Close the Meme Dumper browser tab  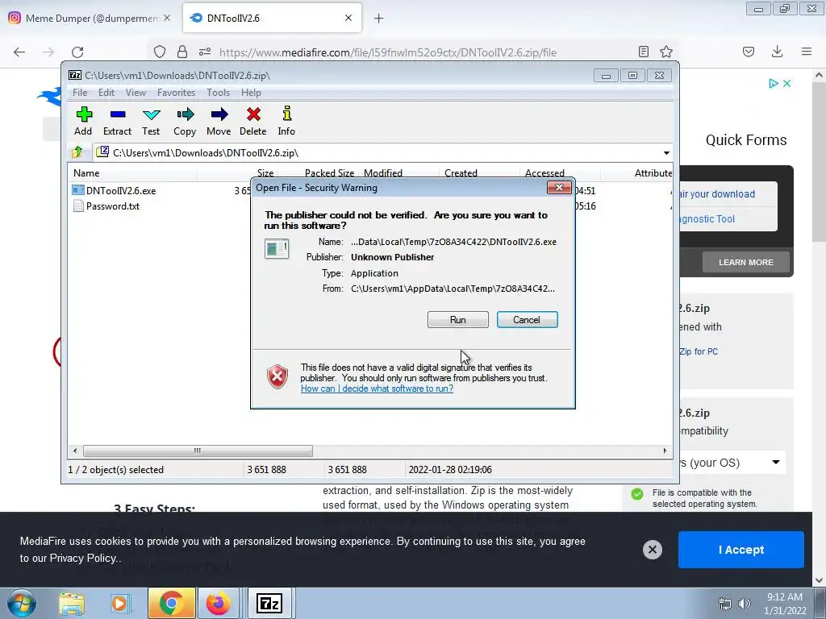click(x=167, y=18)
